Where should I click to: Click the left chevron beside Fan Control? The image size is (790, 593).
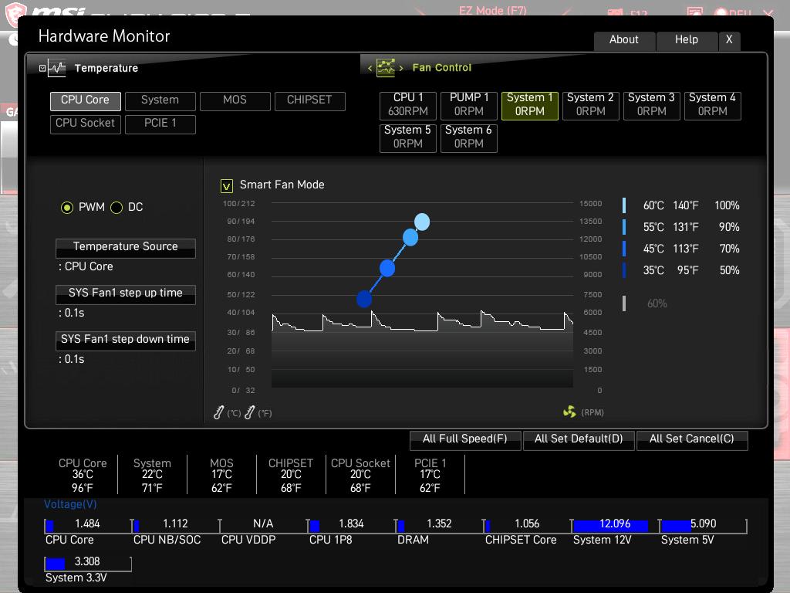click(370, 68)
